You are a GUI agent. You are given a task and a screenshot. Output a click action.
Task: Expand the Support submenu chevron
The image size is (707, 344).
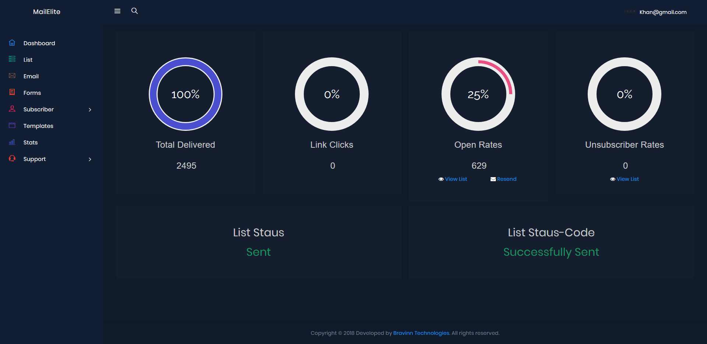[90, 159]
